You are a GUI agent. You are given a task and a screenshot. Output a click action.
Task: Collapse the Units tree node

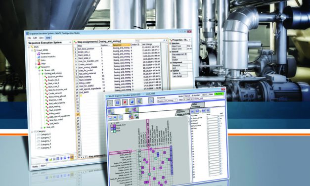[x=29, y=47]
